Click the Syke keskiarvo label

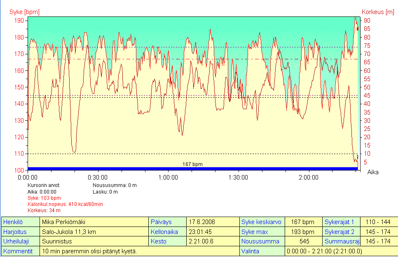coord(262,222)
